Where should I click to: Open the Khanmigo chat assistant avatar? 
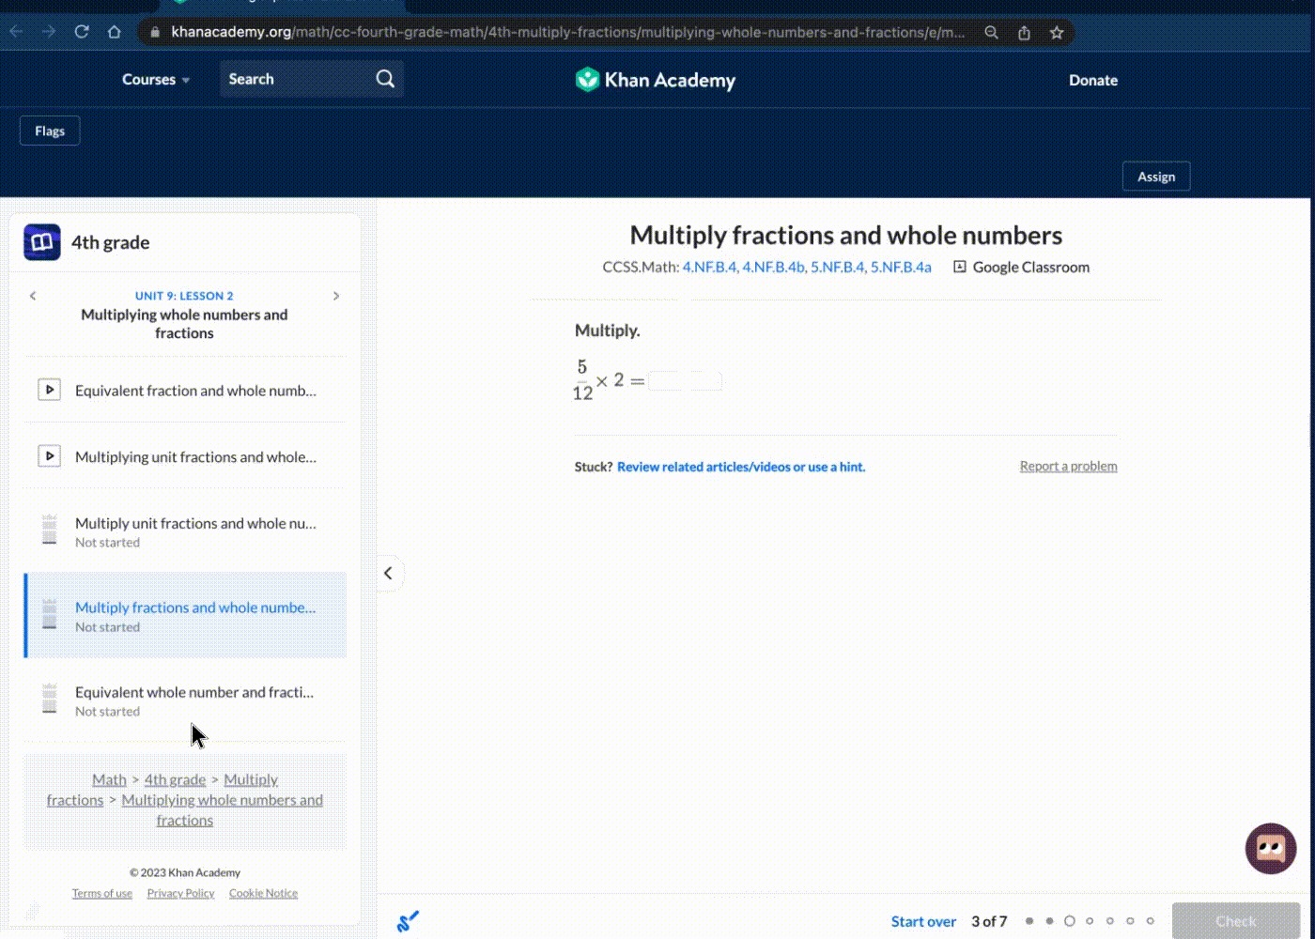[x=1271, y=849]
